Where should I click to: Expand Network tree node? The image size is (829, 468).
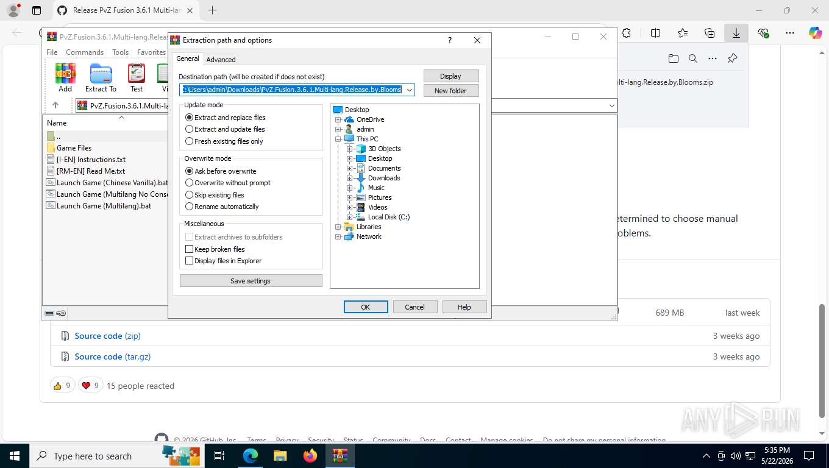pos(338,236)
